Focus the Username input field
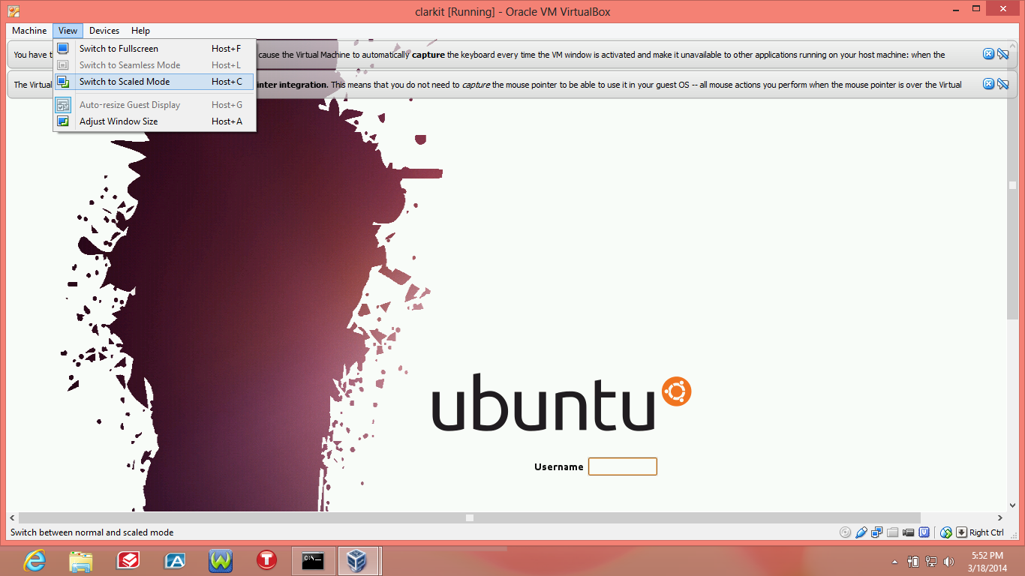Image resolution: width=1025 pixels, height=576 pixels. pos(623,466)
